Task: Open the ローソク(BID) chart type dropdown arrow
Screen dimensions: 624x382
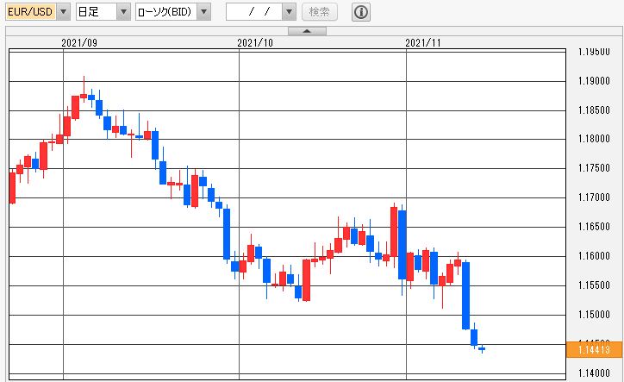Action: tap(203, 12)
